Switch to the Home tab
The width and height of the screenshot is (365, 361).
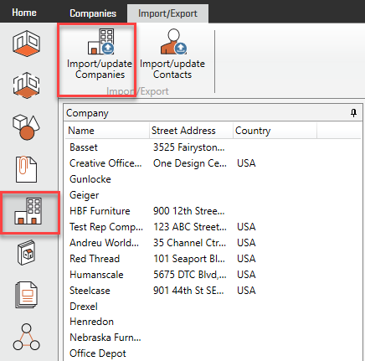click(24, 13)
